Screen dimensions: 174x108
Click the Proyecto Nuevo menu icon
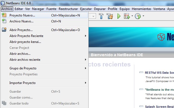click(4, 15)
